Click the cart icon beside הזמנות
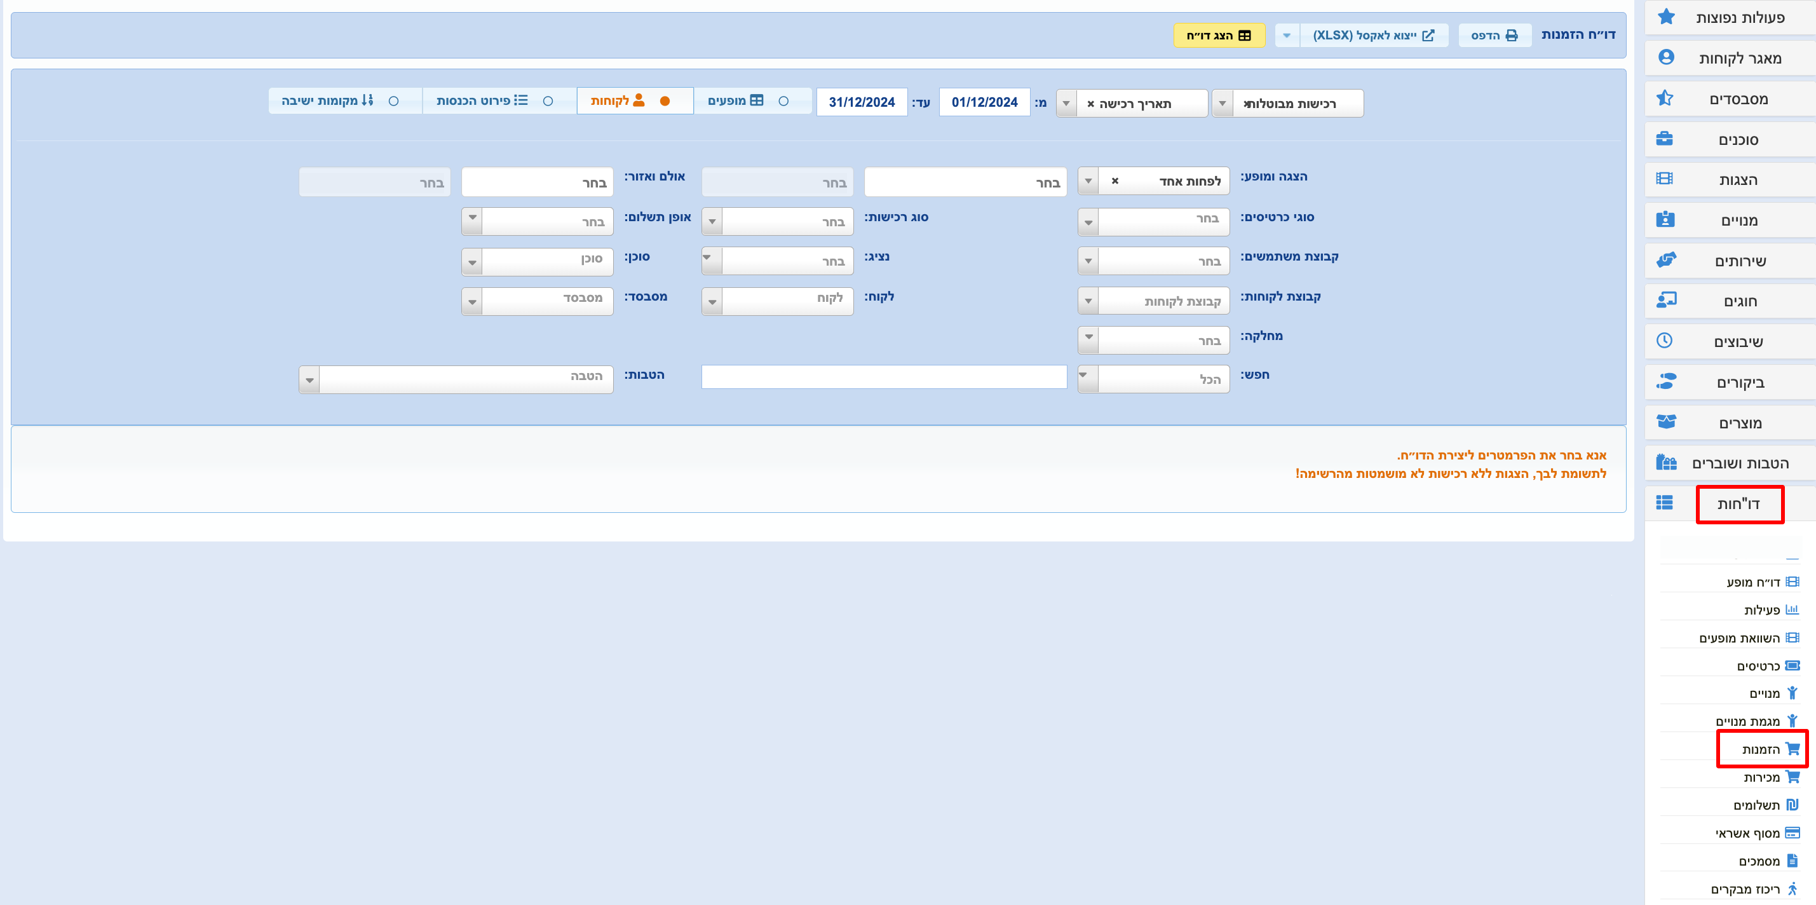 coord(1792,749)
